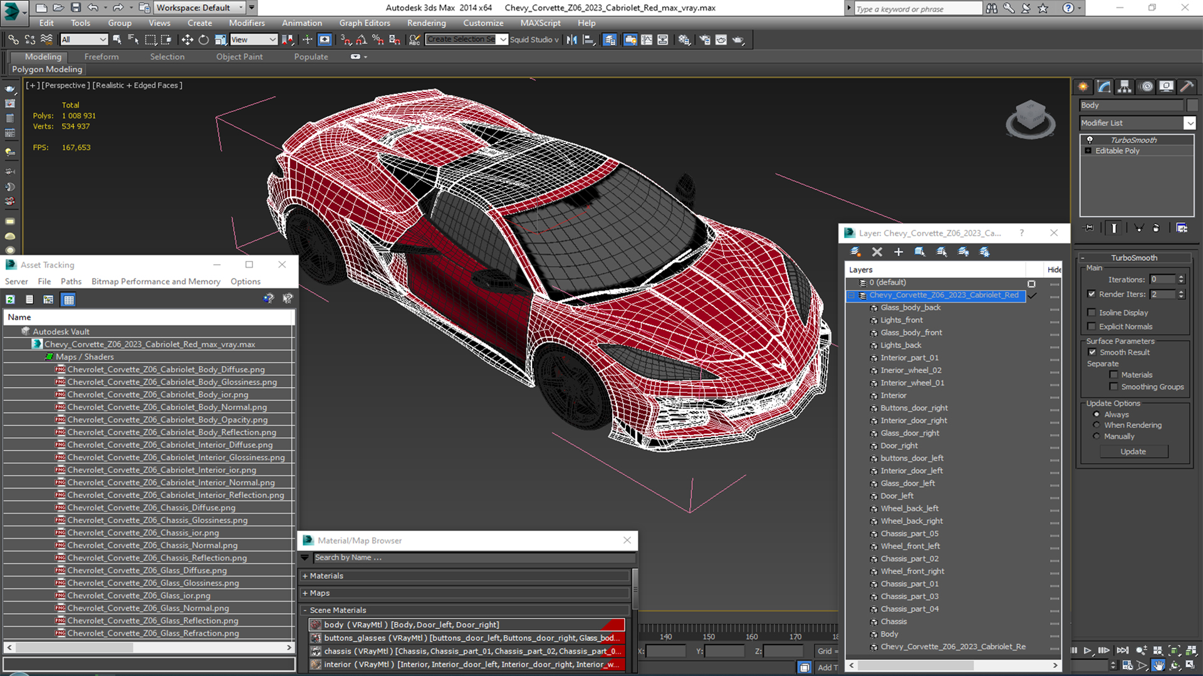Viewport: 1203px width, 676px height.
Task: Open the Rendering menu
Action: (x=426, y=23)
